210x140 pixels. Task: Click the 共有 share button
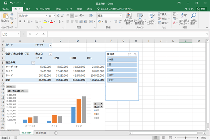pyautogui.click(x=201, y=9)
